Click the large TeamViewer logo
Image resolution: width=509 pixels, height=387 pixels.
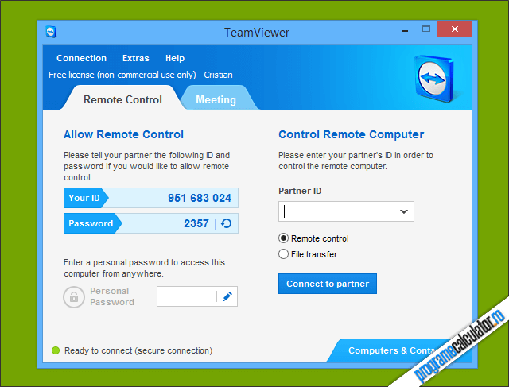pos(434,79)
